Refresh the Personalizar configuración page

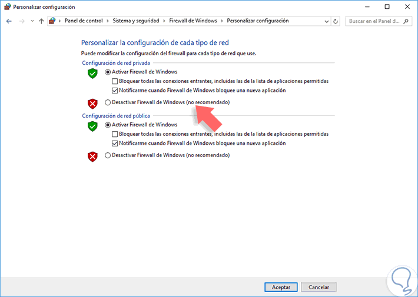[x=336, y=21]
